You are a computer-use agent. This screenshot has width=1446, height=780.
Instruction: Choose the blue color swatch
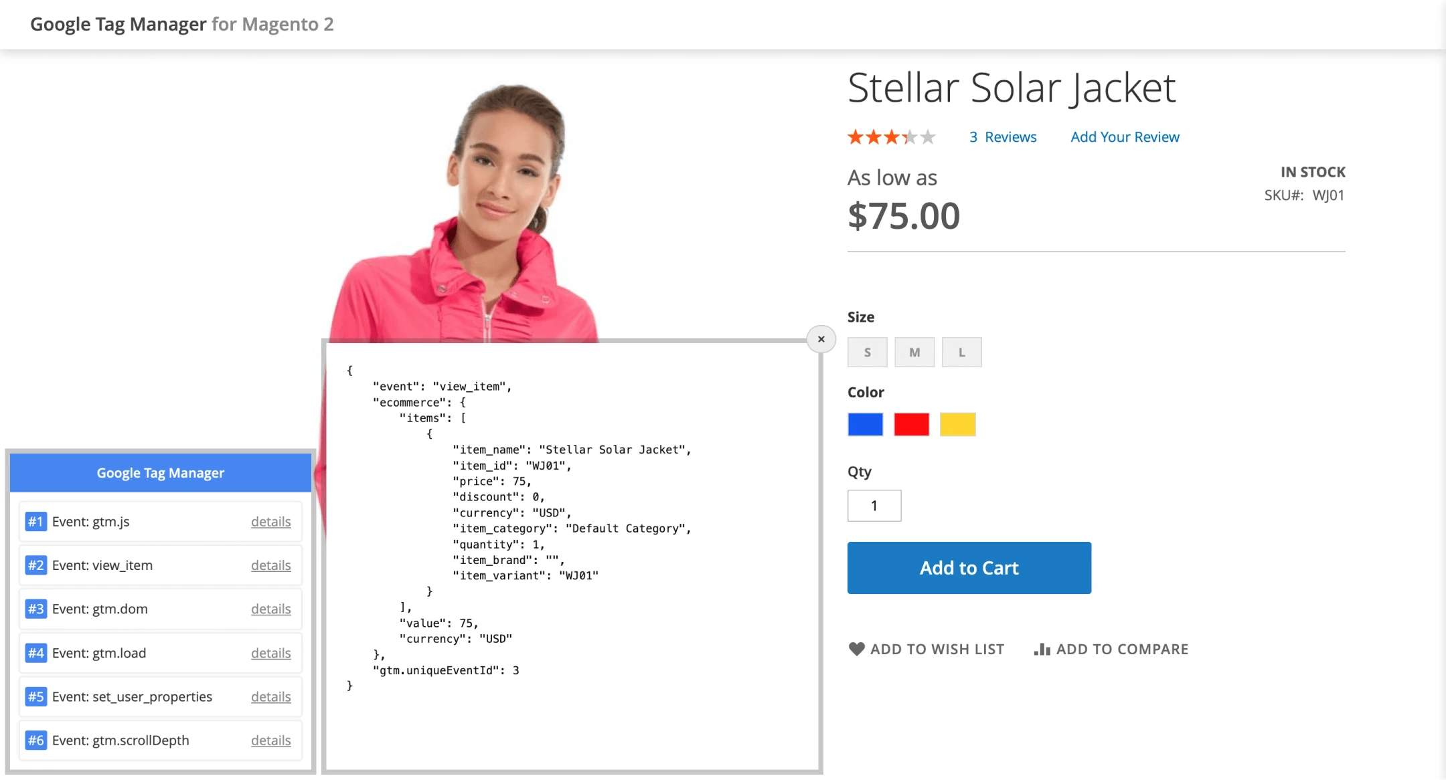[x=865, y=425]
